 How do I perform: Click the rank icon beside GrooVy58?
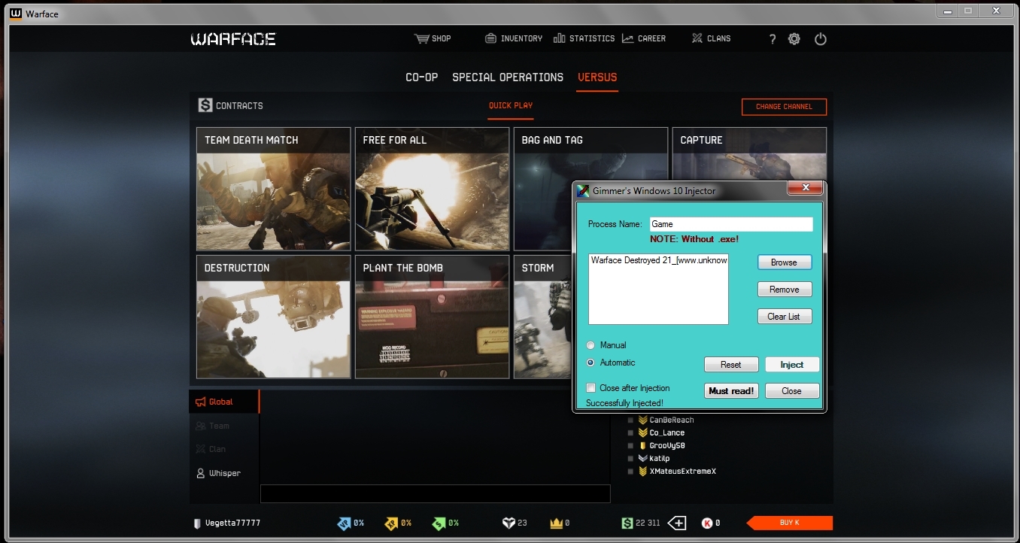(x=642, y=445)
